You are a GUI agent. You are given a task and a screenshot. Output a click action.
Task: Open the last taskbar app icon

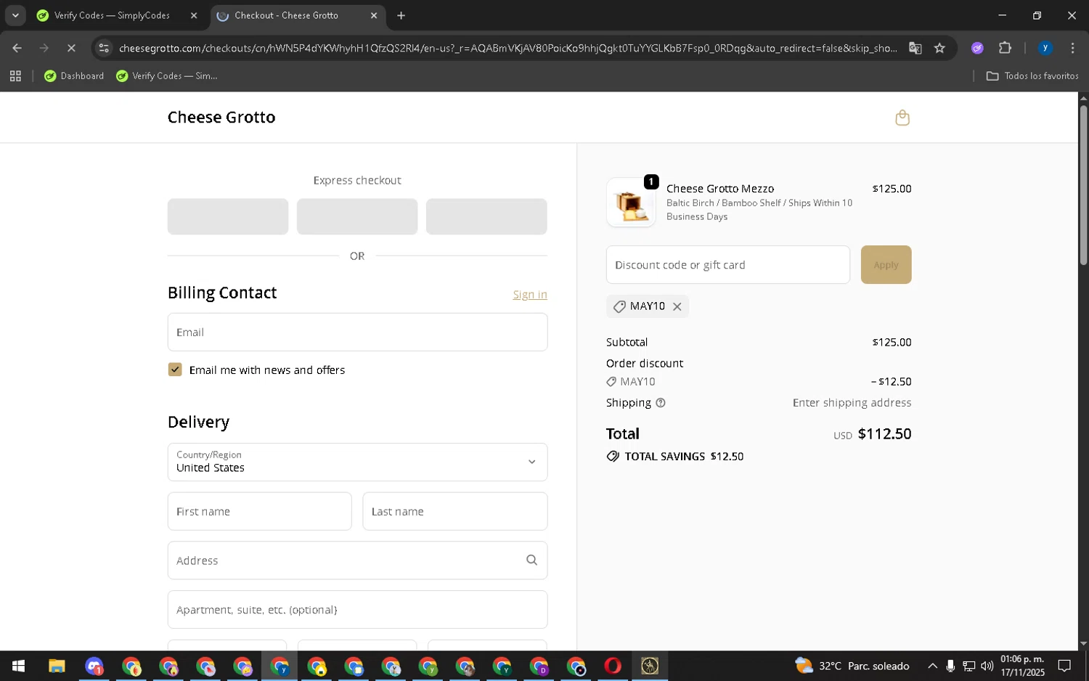coord(650,666)
